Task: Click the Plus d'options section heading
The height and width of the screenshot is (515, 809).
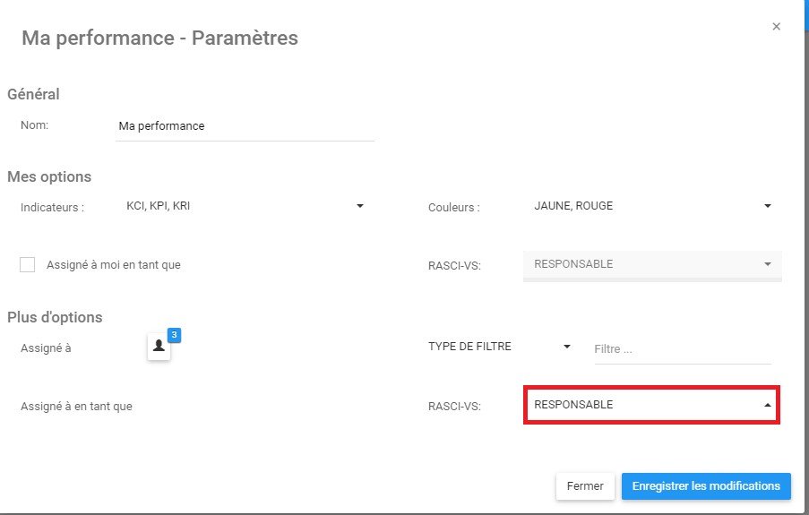Action: (55, 317)
